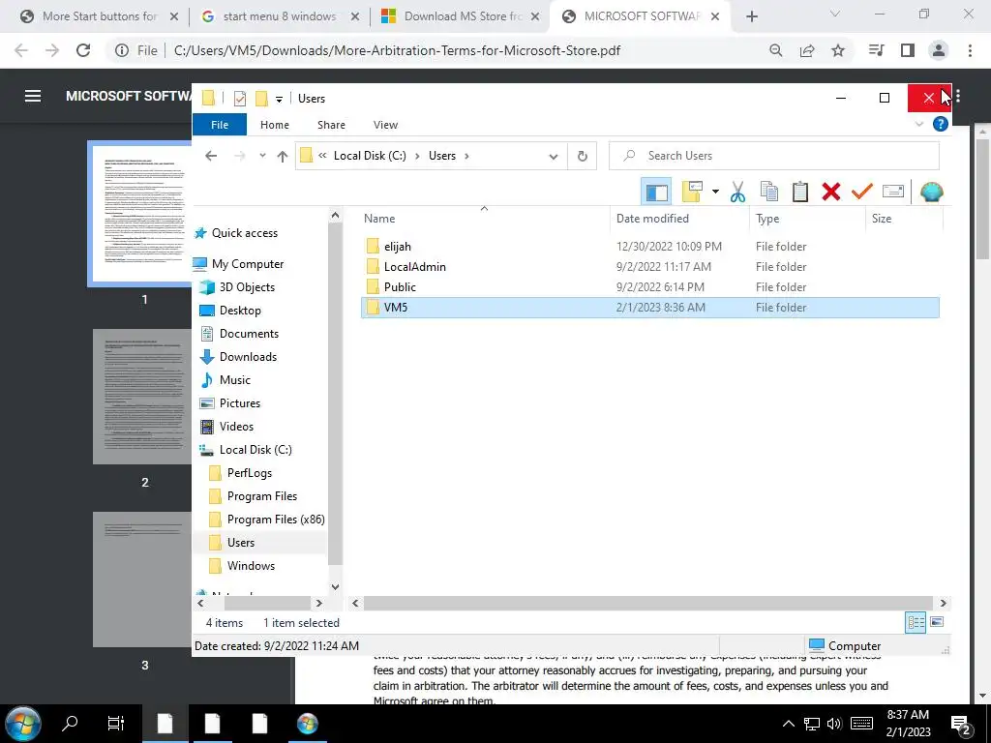
Task: Open folder options icon in Explorer toolbar
Action: [693, 192]
